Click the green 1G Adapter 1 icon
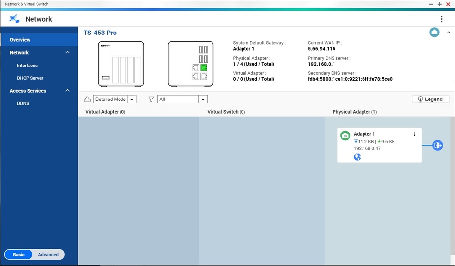The width and height of the screenshot is (455, 266). tap(345, 135)
